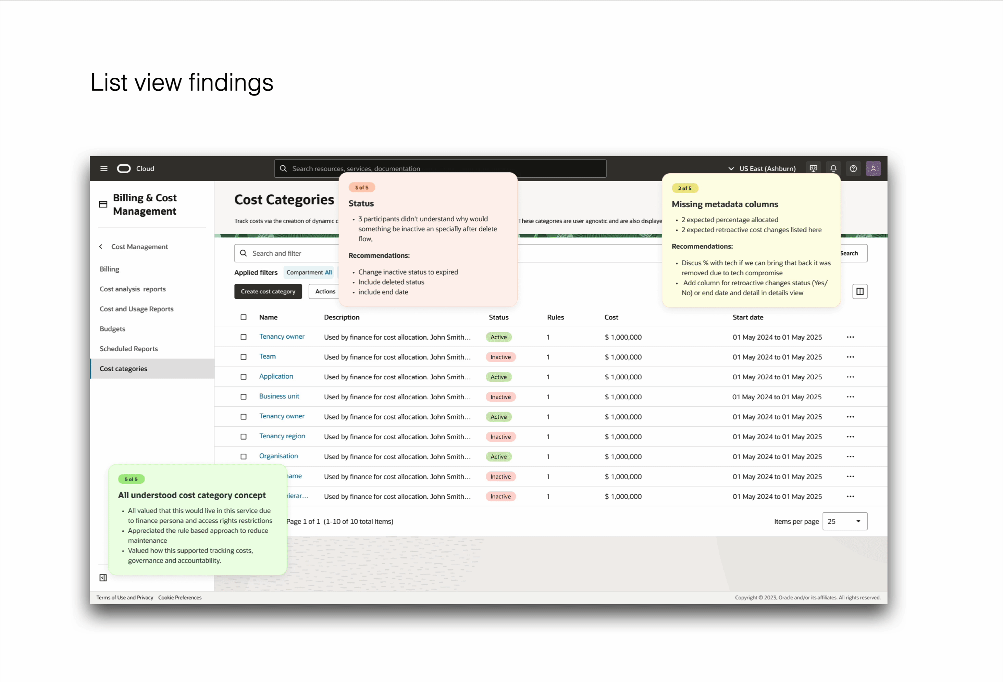The image size is (1003, 682).
Task: Click the '3 of 5' Status annotation badge
Action: coord(362,188)
